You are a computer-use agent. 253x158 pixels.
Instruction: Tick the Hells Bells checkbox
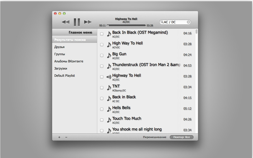point(102,109)
